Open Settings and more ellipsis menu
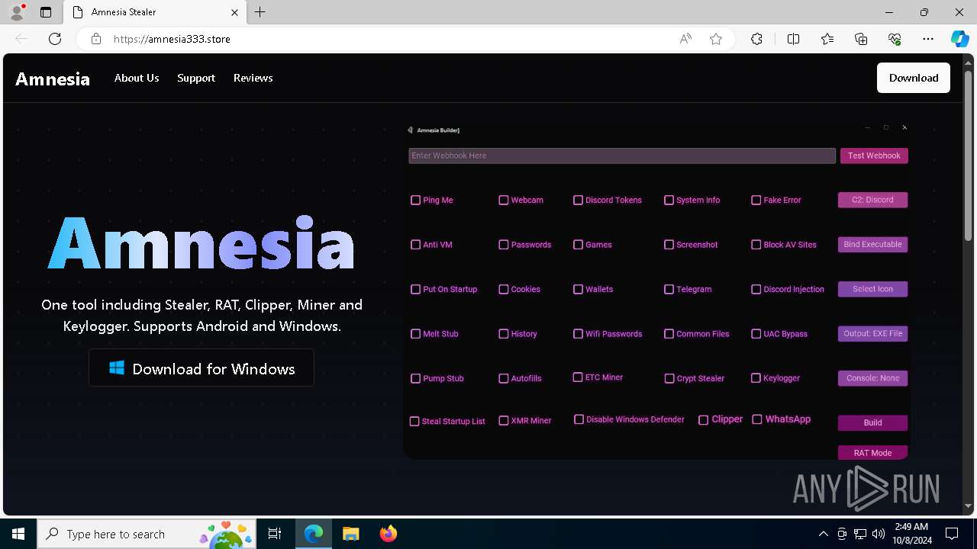Image resolution: width=977 pixels, height=549 pixels. pos(928,39)
